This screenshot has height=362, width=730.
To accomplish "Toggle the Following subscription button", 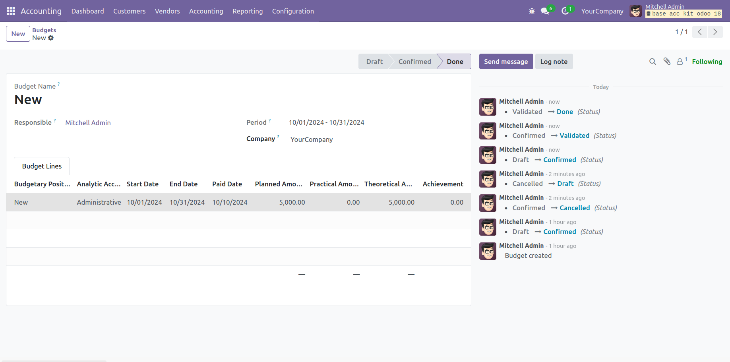I will pos(707,62).
